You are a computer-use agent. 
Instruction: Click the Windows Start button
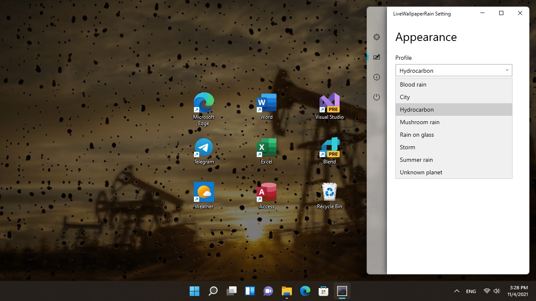[x=194, y=291]
